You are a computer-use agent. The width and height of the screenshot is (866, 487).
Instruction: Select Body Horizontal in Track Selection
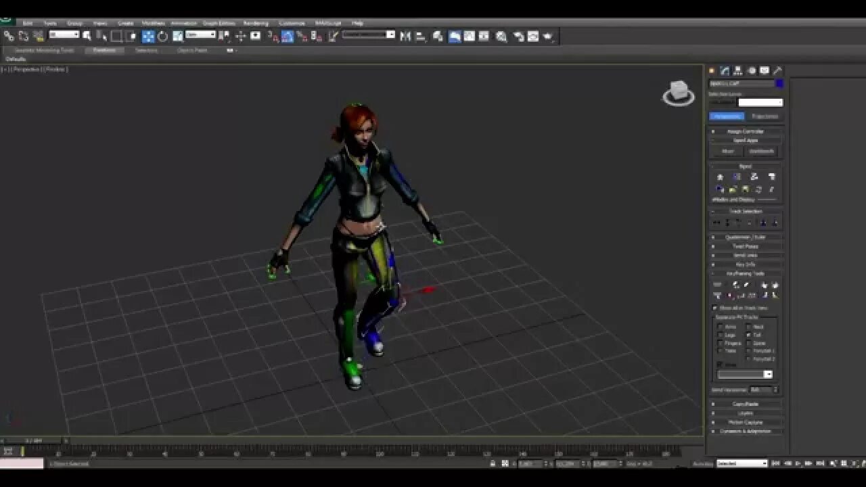pyautogui.click(x=716, y=223)
